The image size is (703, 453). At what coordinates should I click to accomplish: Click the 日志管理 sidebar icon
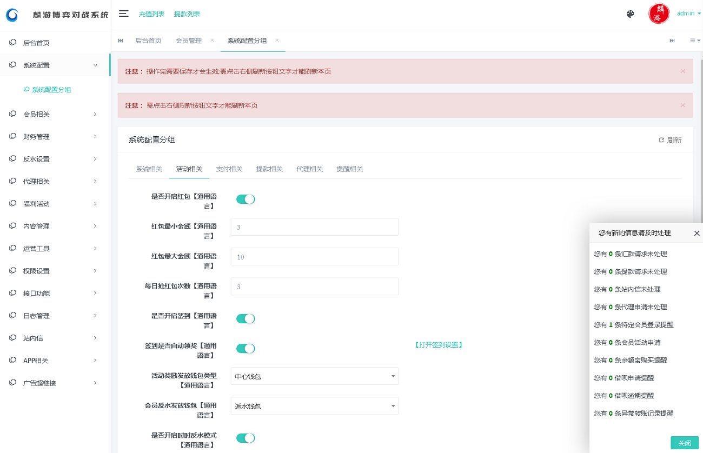[12, 316]
